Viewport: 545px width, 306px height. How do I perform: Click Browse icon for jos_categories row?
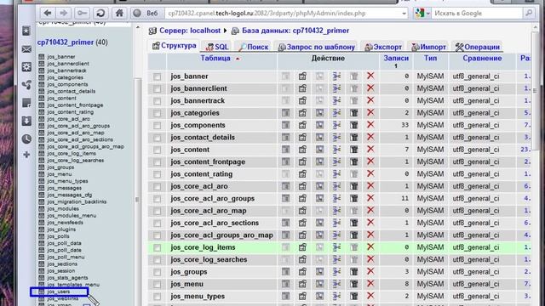tap(285, 113)
